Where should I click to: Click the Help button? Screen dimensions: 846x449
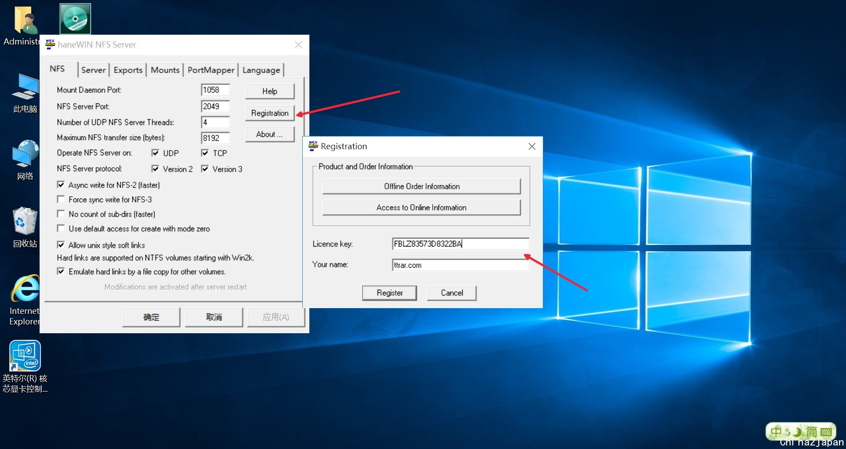click(x=270, y=91)
